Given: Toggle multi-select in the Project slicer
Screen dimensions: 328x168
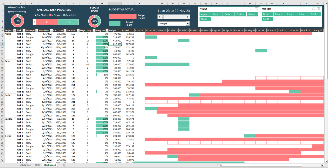Looking at the screenshot, I should tap(251, 9).
